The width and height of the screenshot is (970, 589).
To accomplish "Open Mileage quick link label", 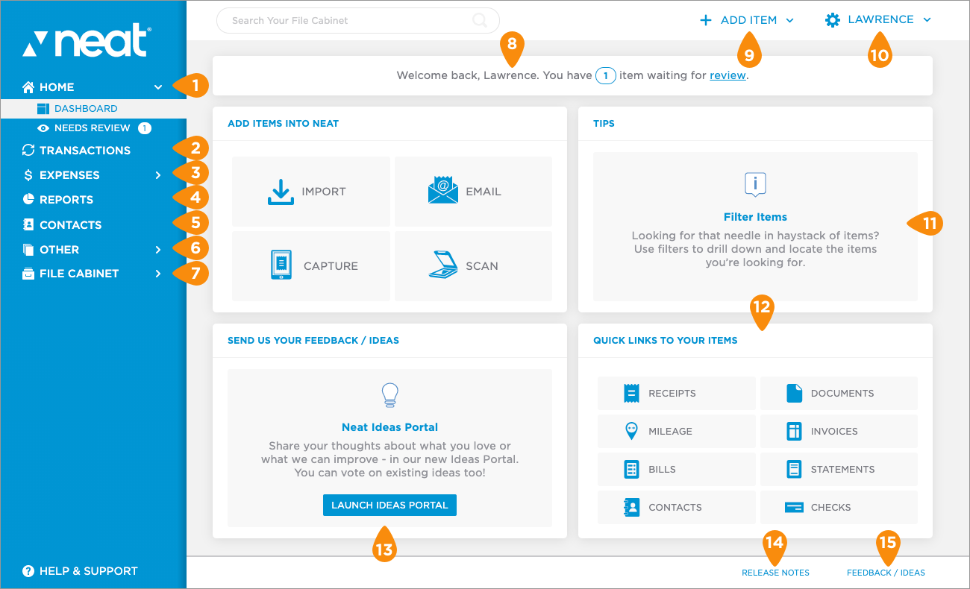I will [670, 431].
